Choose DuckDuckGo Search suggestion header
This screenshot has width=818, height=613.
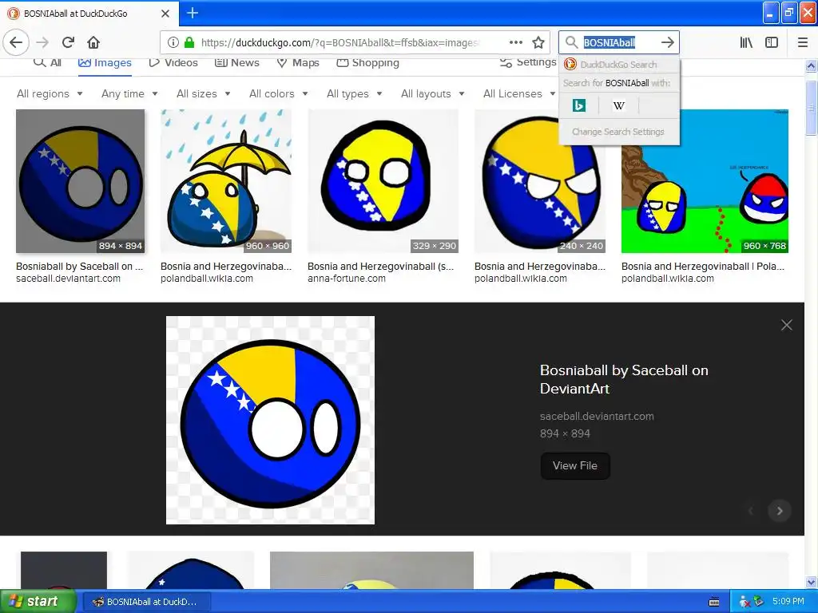point(619,65)
